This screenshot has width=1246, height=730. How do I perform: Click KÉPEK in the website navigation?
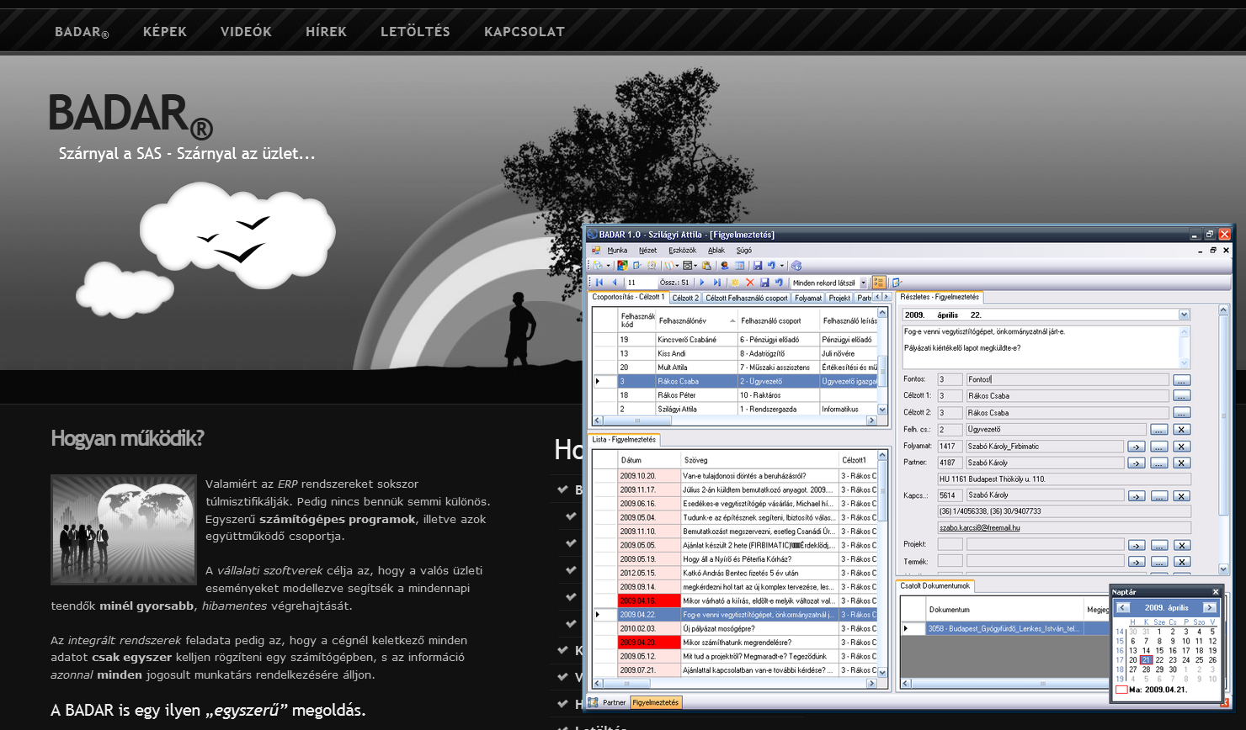pos(165,31)
